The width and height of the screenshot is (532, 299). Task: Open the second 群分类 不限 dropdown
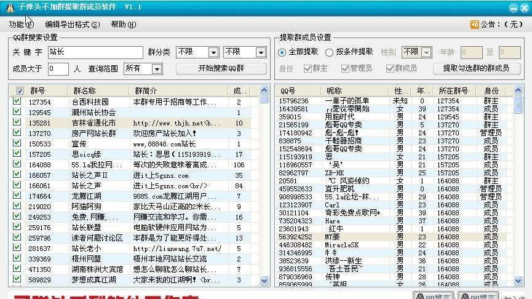[245, 52]
